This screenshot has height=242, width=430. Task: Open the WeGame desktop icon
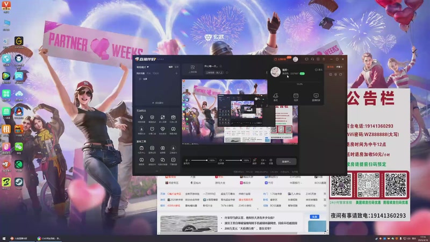pos(19,42)
